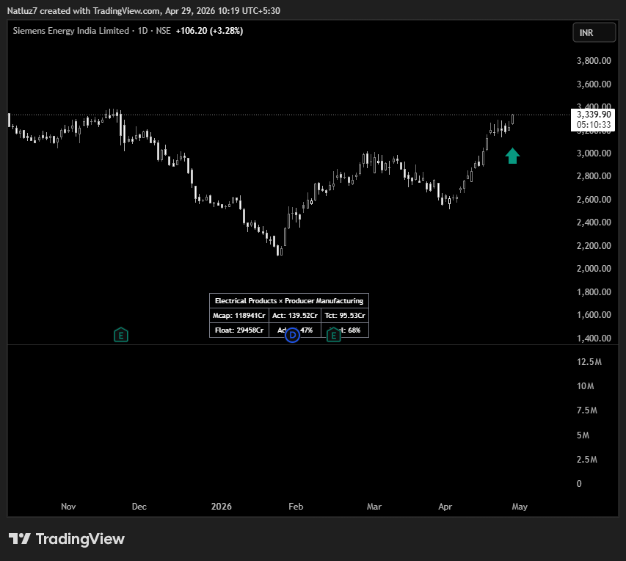Image resolution: width=626 pixels, height=561 pixels.
Task: Click the 2.5M volume axis label
Action: tap(587, 460)
